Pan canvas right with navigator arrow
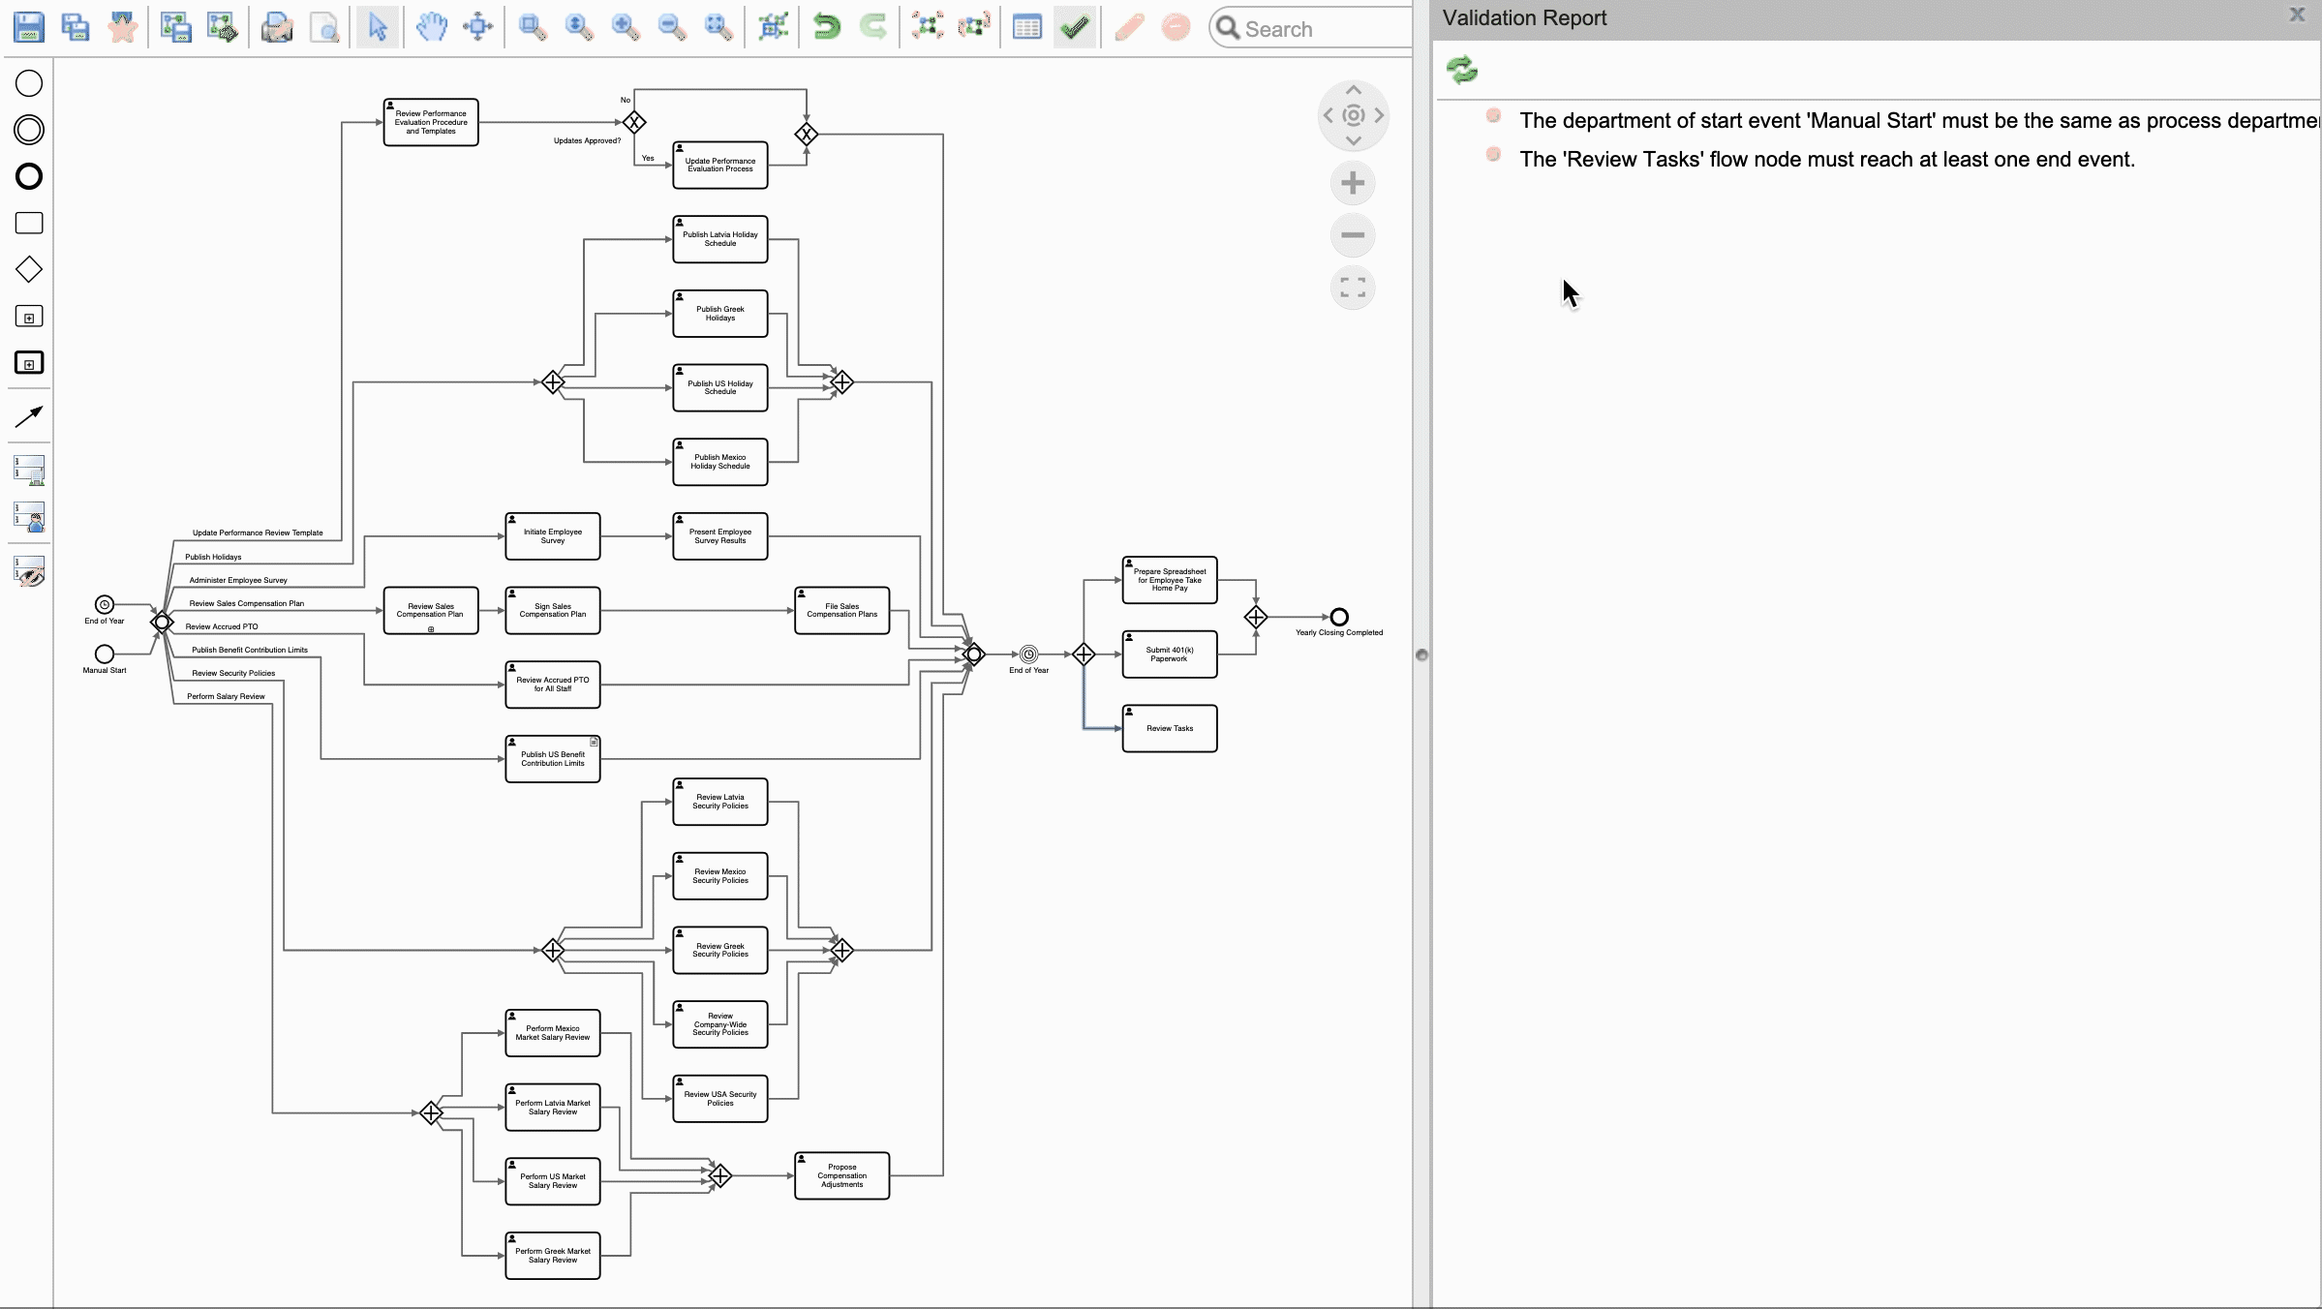Viewport: 2322px width, 1309px height. 1379,115
